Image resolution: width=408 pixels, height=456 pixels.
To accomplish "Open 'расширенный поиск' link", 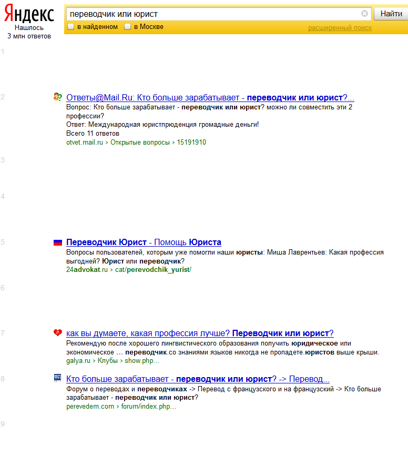I will coord(340,28).
